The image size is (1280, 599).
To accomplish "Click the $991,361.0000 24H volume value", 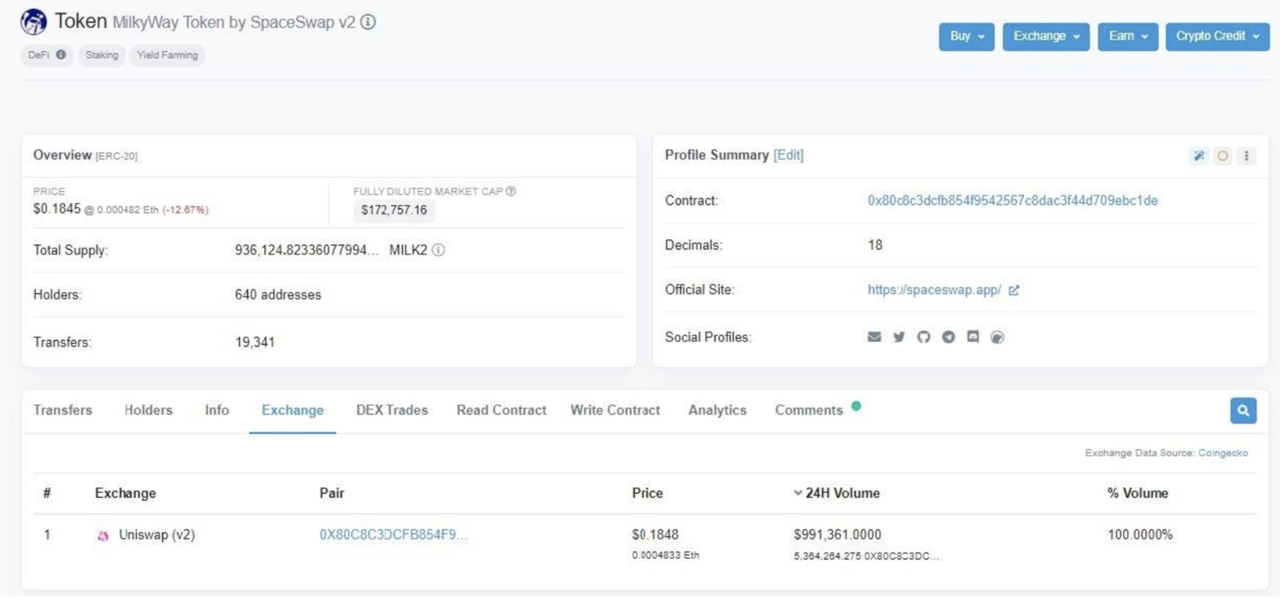I will click(x=837, y=535).
